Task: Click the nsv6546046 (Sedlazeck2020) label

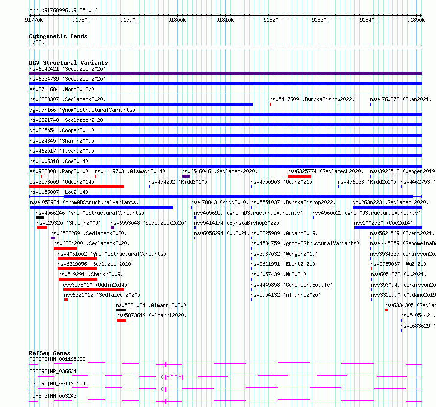Action: pyautogui.click(x=219, y=171)
